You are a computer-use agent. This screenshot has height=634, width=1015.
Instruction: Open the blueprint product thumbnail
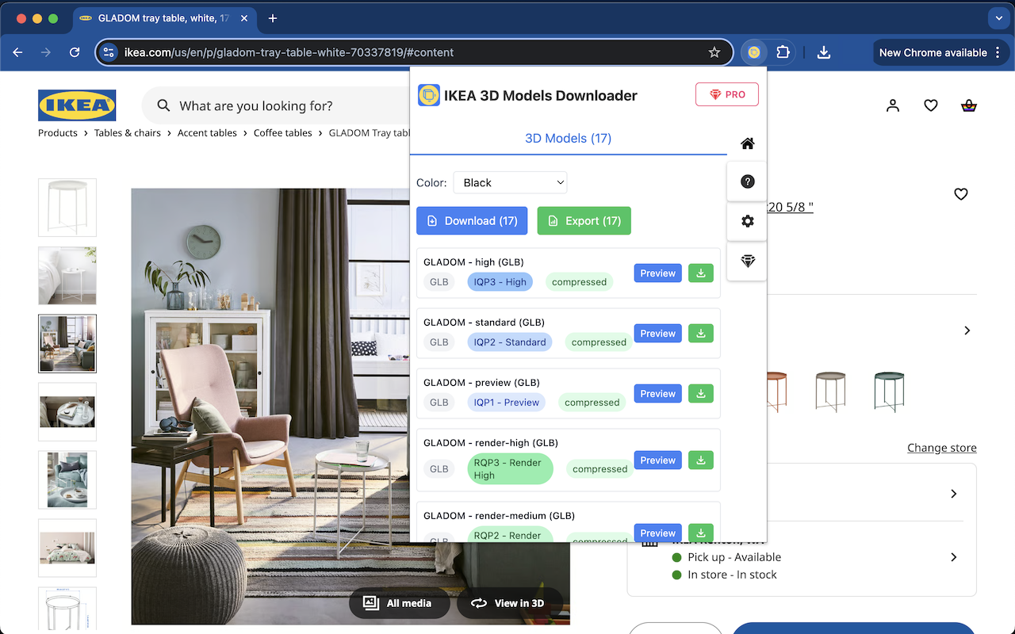tap(67, 609)
